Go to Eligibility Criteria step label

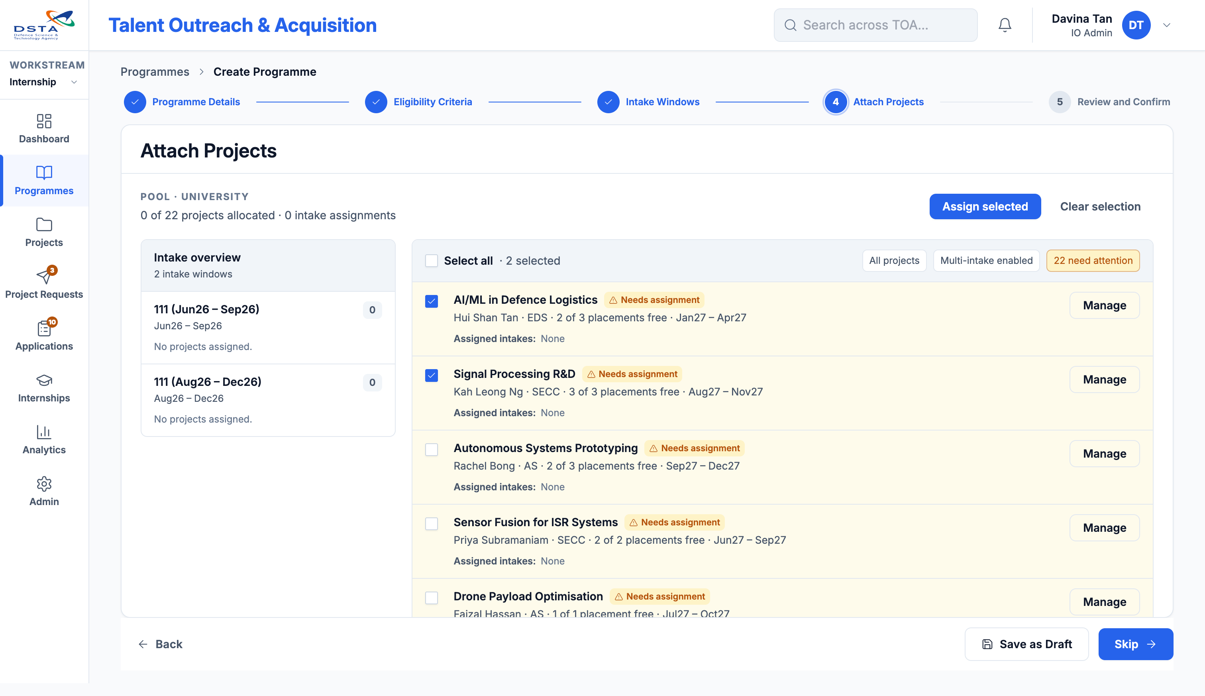pyautogui.click(x=432, y=102)
